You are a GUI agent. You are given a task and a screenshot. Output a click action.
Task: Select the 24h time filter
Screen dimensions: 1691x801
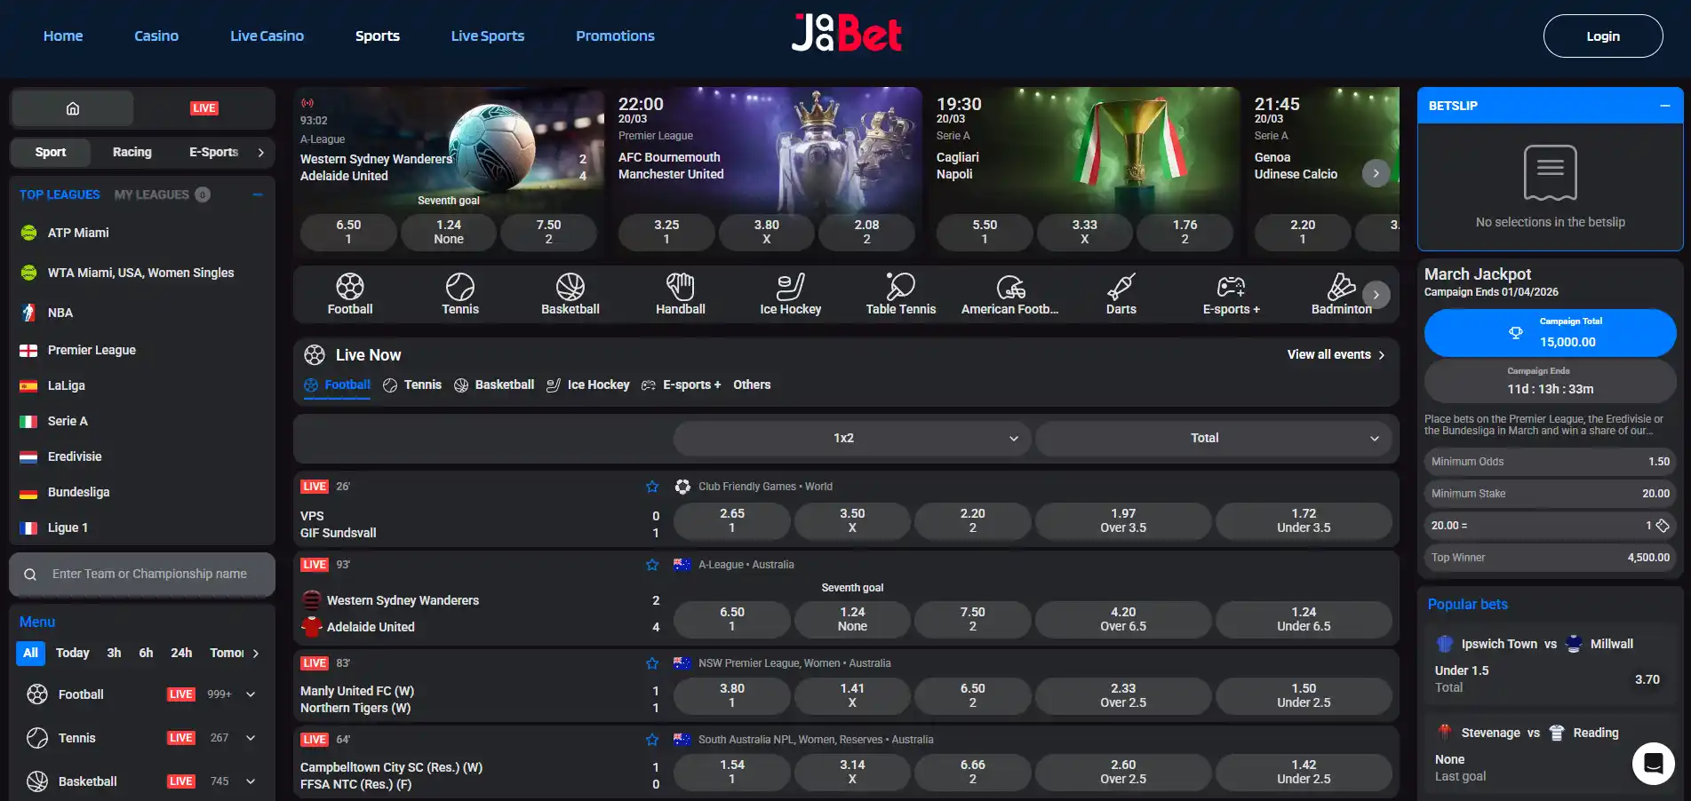181,653
